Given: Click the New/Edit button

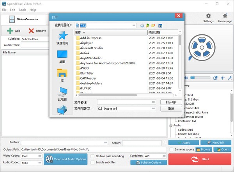Looking at the screenshot, I should pos(216,143).
